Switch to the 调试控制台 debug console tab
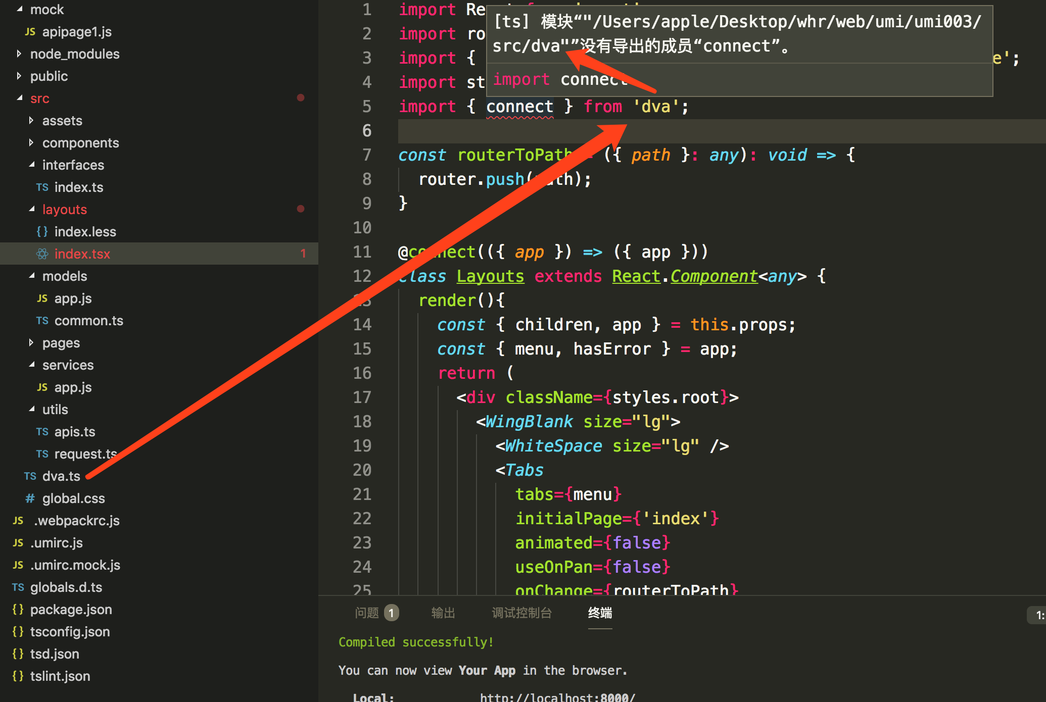Screen dimensions: 1046x702 coord(521,613)
